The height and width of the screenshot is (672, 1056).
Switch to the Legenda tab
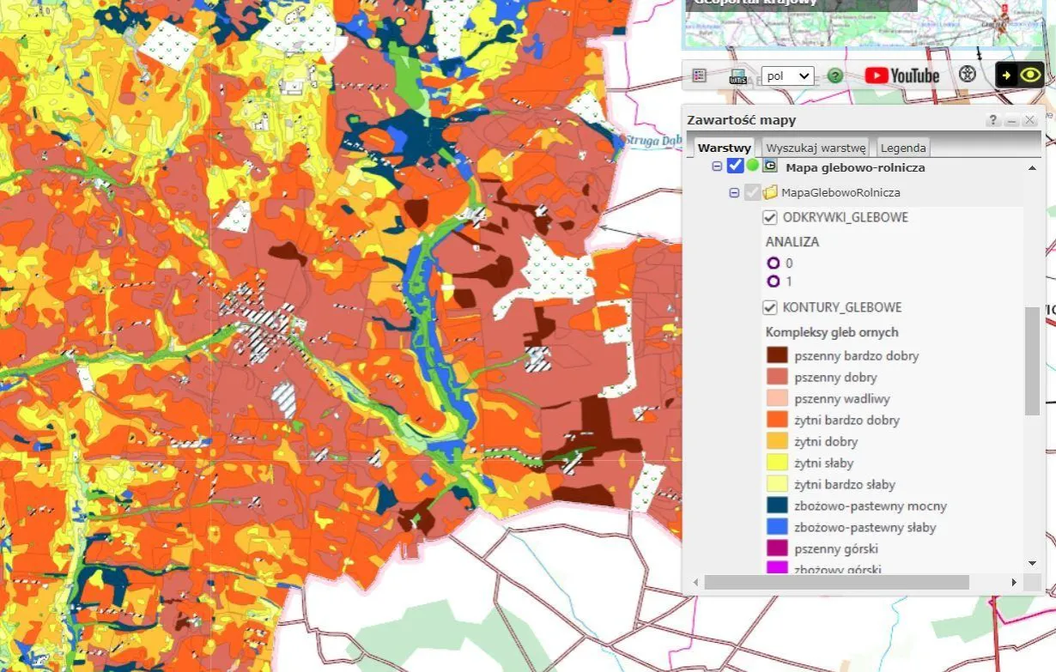tap(903, 147)
